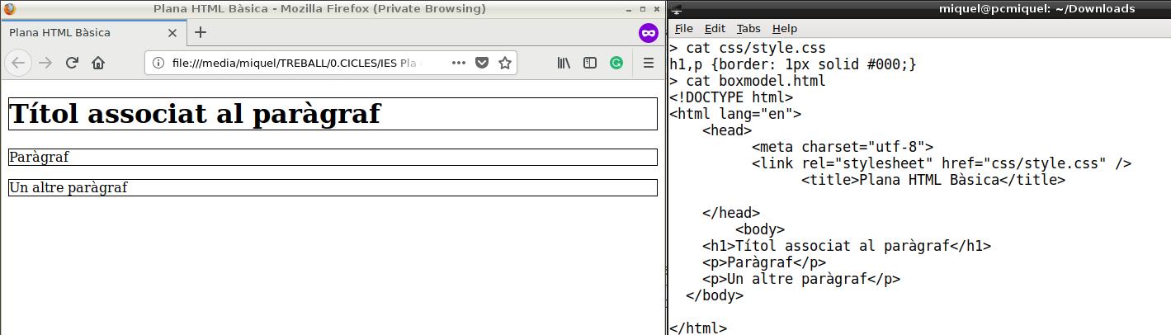The width and height of the screenshot is (1171, 335).
Task: Open the Grammarly extension icon
Action: click(x=616, y=63)
